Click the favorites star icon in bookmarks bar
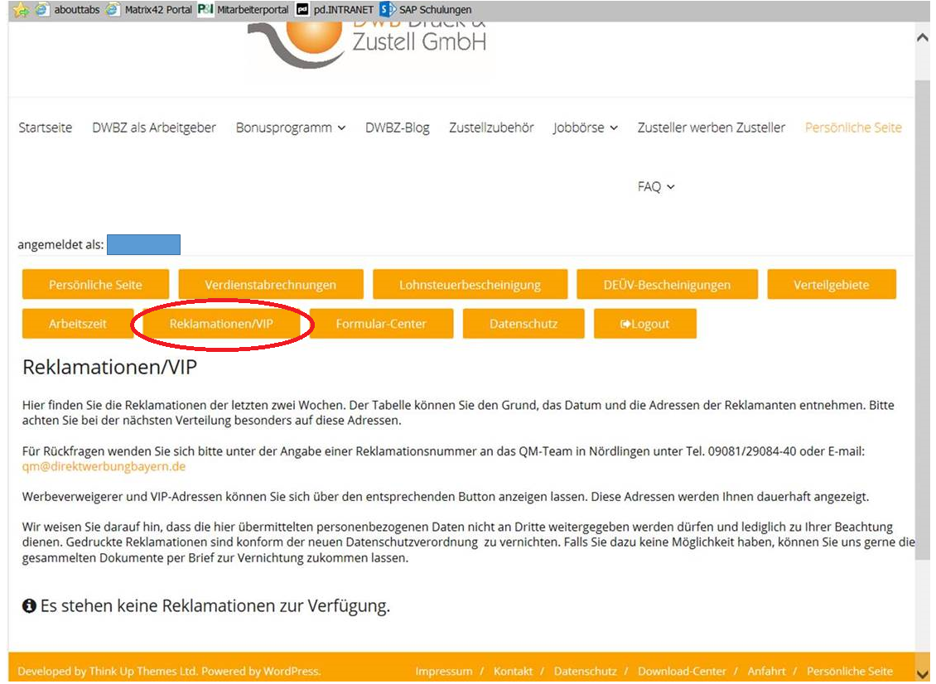Screen dimensions: 936x684 19,10
